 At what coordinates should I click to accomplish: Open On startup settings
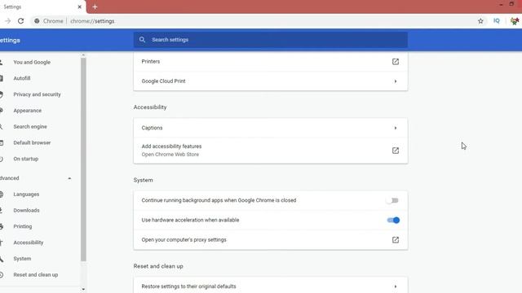coord(25,159)
